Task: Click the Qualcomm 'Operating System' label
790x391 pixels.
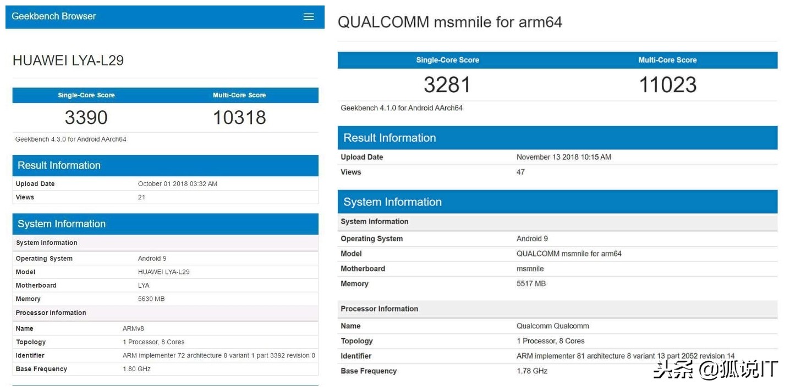Action: (372, 239)
